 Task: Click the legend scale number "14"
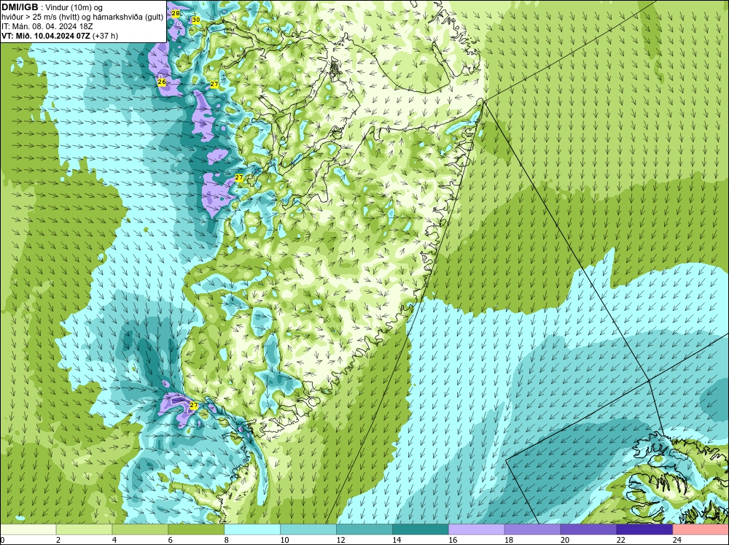coord(396,540)
